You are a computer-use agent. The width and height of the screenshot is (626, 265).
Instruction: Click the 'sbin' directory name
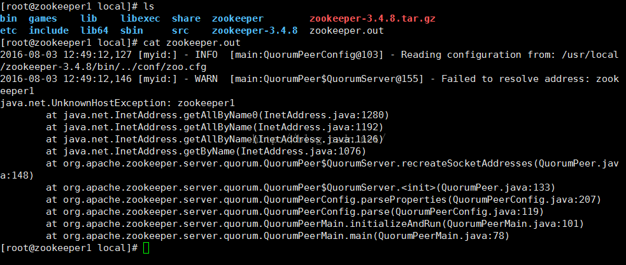(x=132, y=31)
